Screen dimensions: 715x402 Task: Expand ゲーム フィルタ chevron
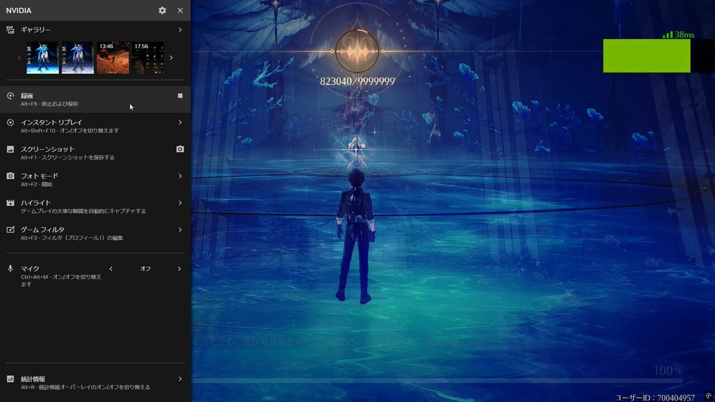(180, 229)
